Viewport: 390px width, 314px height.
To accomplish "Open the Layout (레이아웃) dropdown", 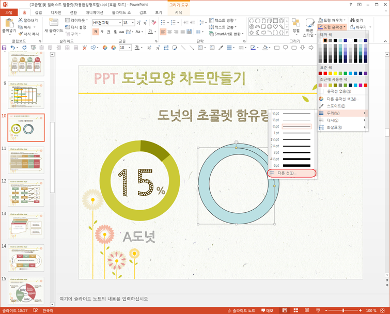I will click(76, 20).
